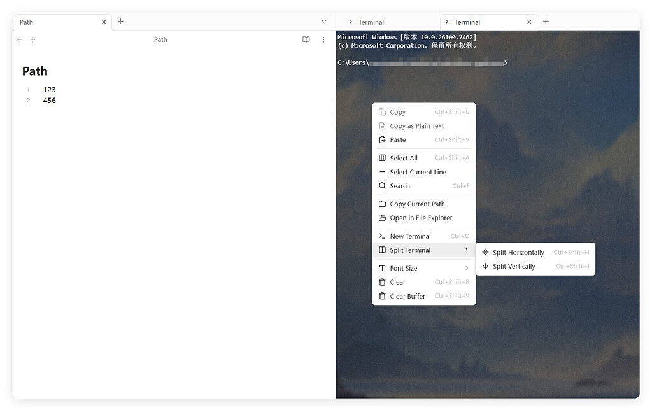
Task: Click the Select All grid icon
Action: coord(383,157)
